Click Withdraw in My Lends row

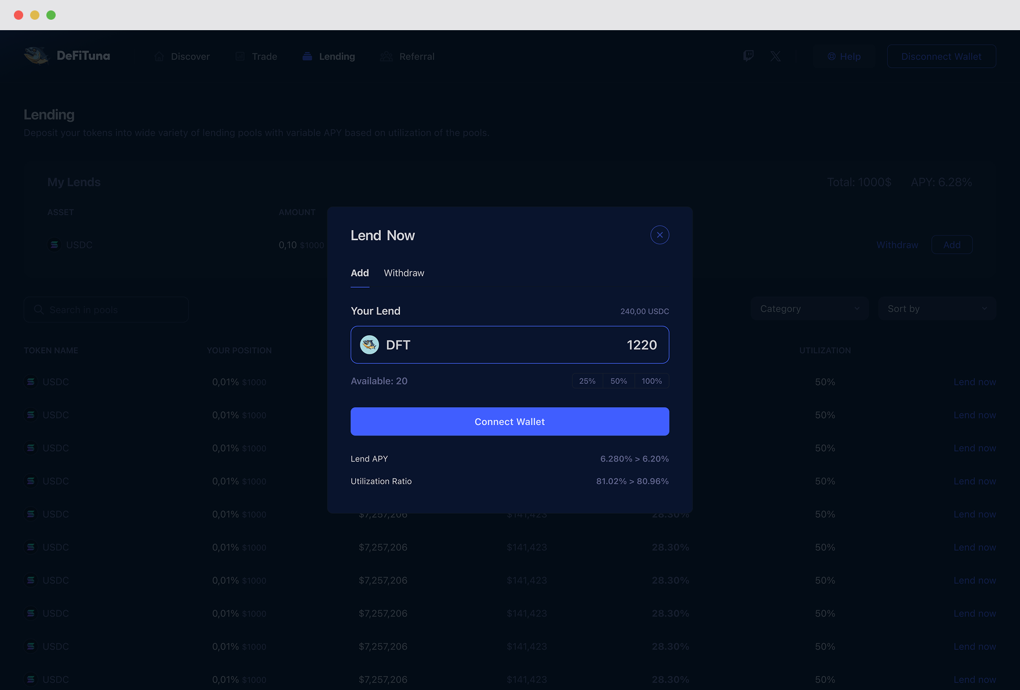coord(897,245)
